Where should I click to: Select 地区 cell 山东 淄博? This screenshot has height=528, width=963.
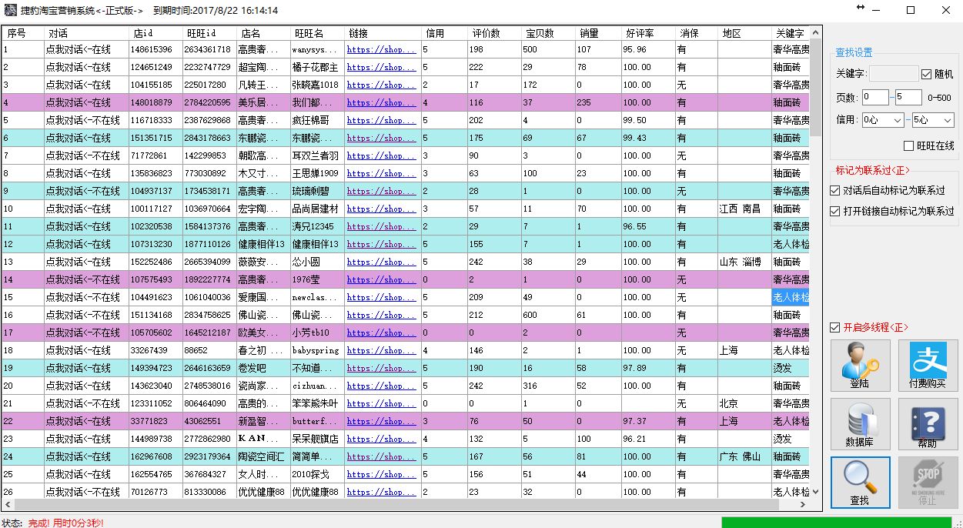tap(744, 262)
